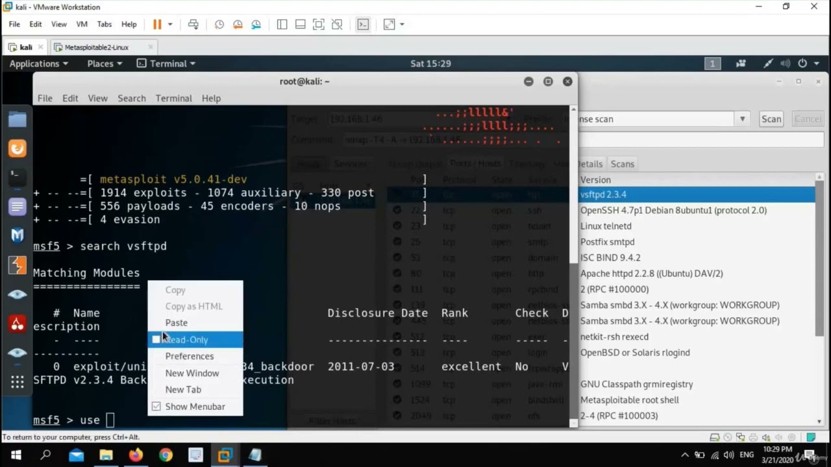Click the Unity mode icon in VMware toolbar
The height and width of the screenshot is (467, 831).
pyautogui.click(x=336, y=24)
